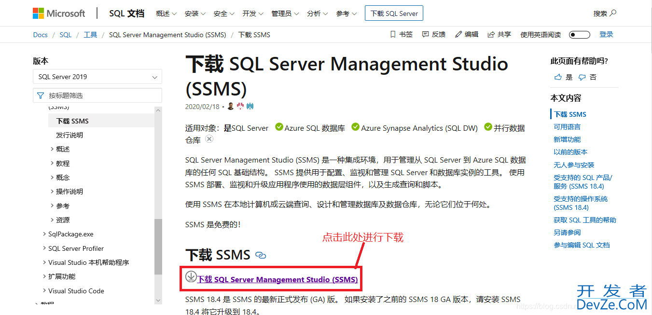
Task: Click the 工具 breadcrumb link
Action: 90,35
